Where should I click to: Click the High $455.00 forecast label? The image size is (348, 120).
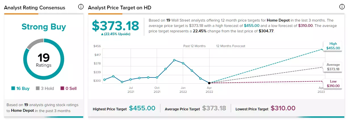point(333,46)
